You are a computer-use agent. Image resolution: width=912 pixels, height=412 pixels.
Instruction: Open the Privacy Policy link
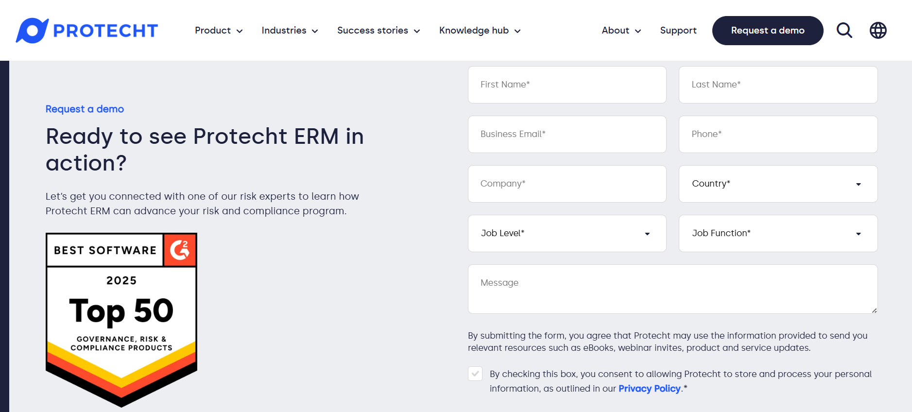tap(649, 388)
